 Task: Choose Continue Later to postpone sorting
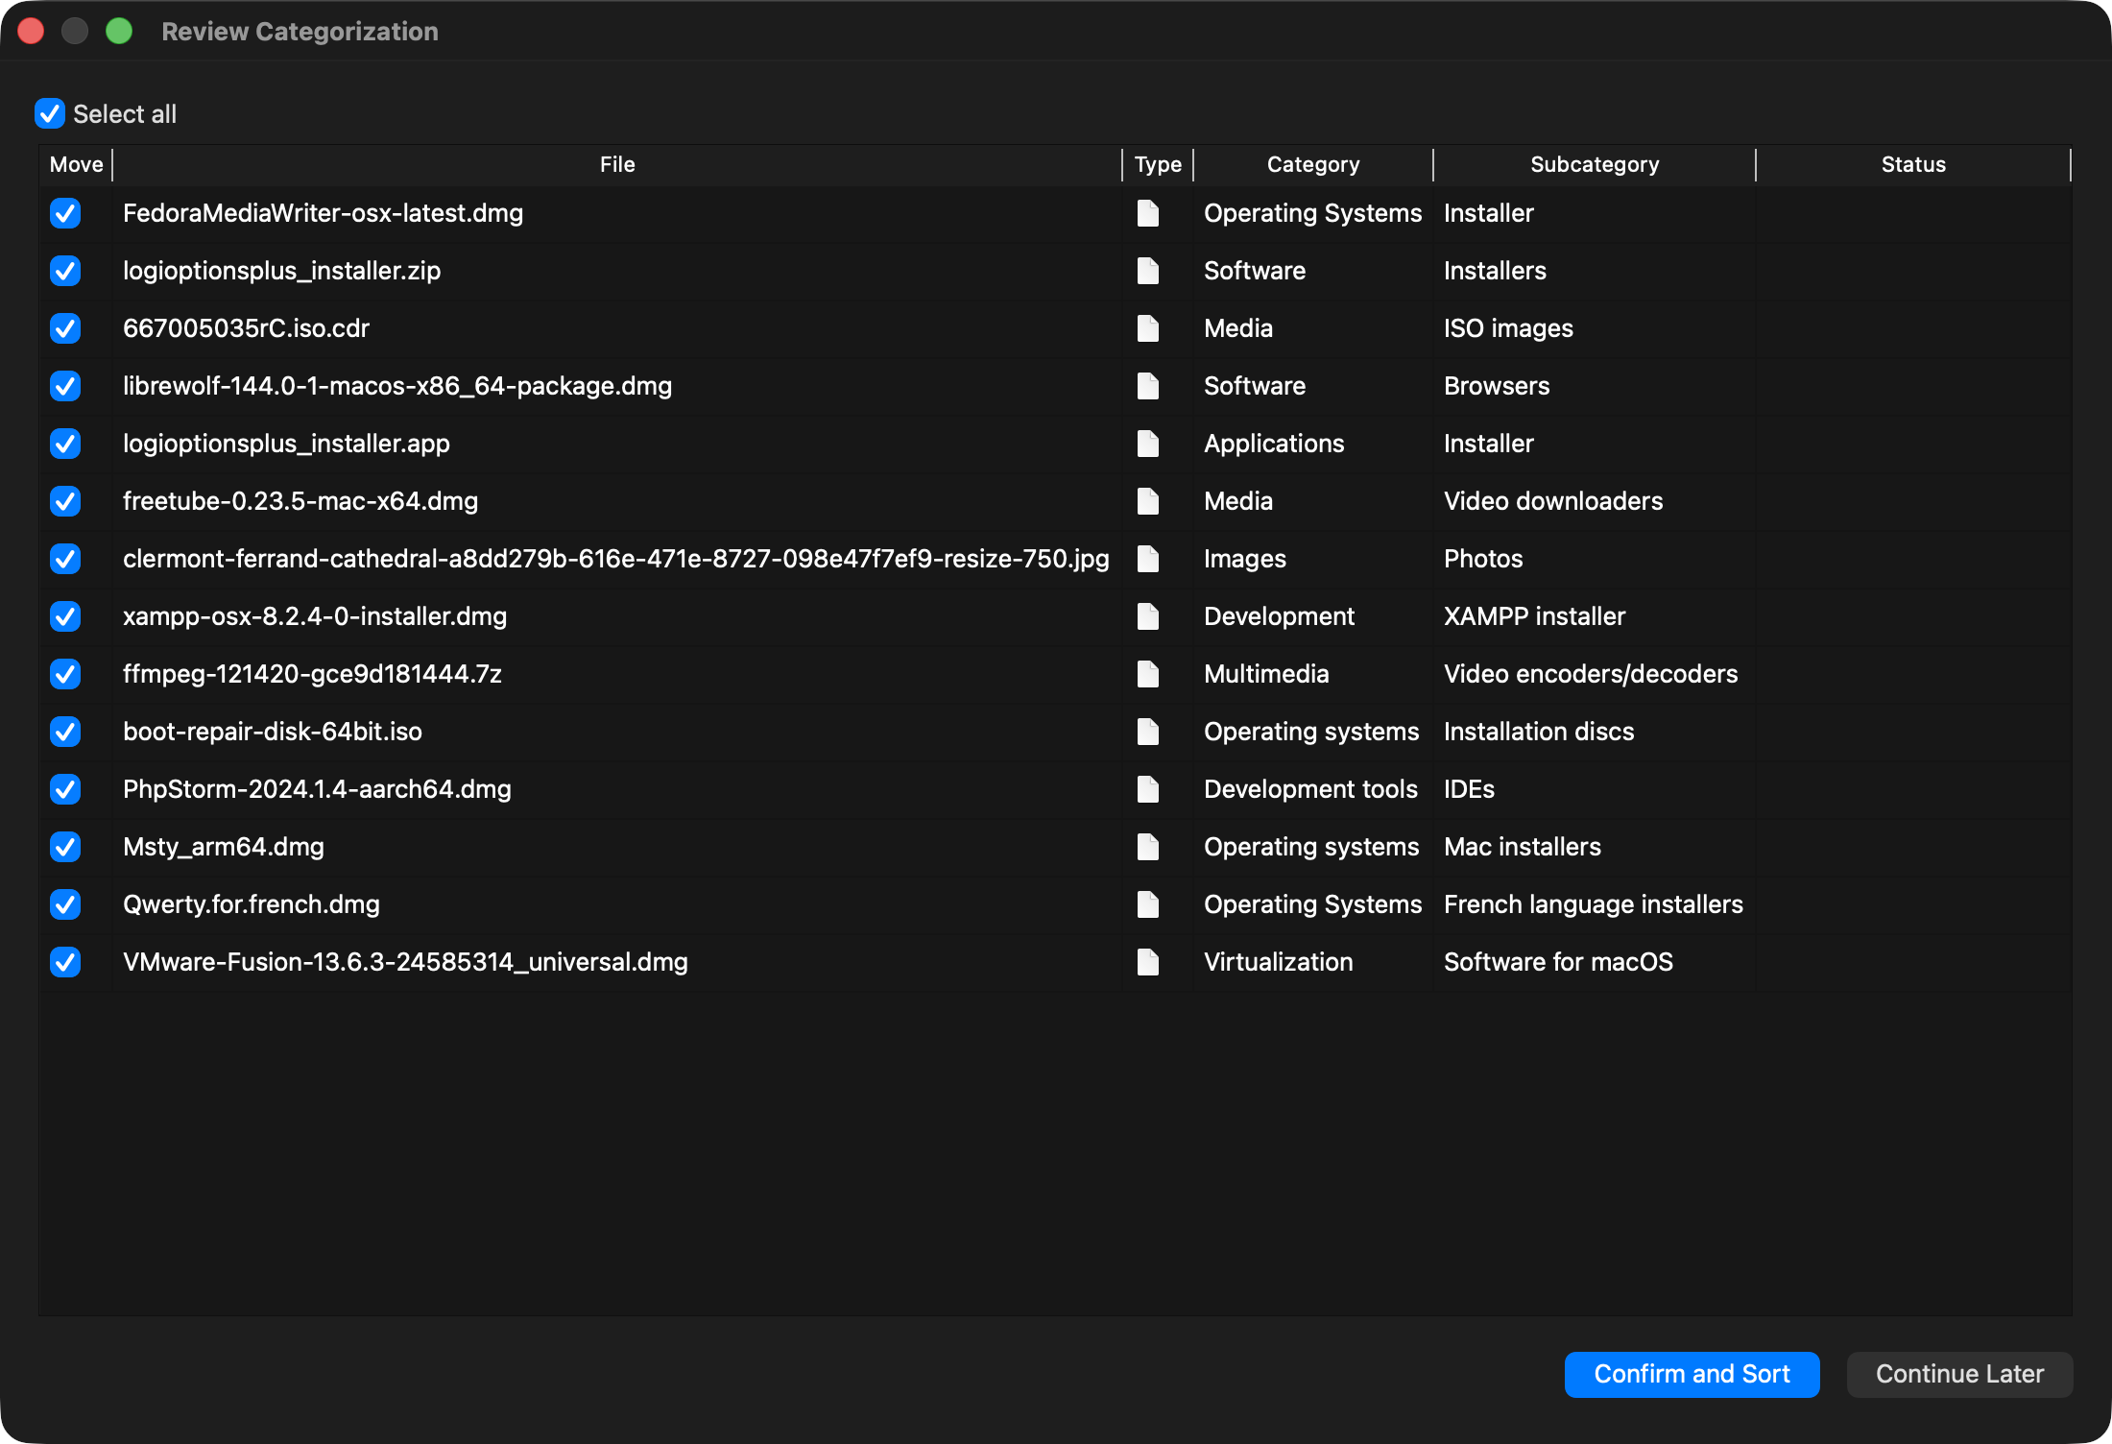[x=1960, y=1374]
